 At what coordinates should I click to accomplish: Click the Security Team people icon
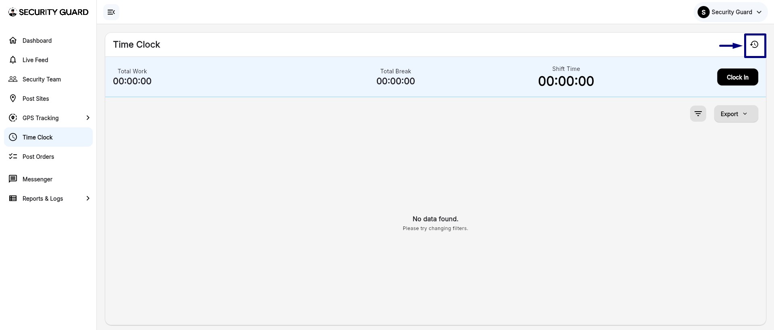13,79
